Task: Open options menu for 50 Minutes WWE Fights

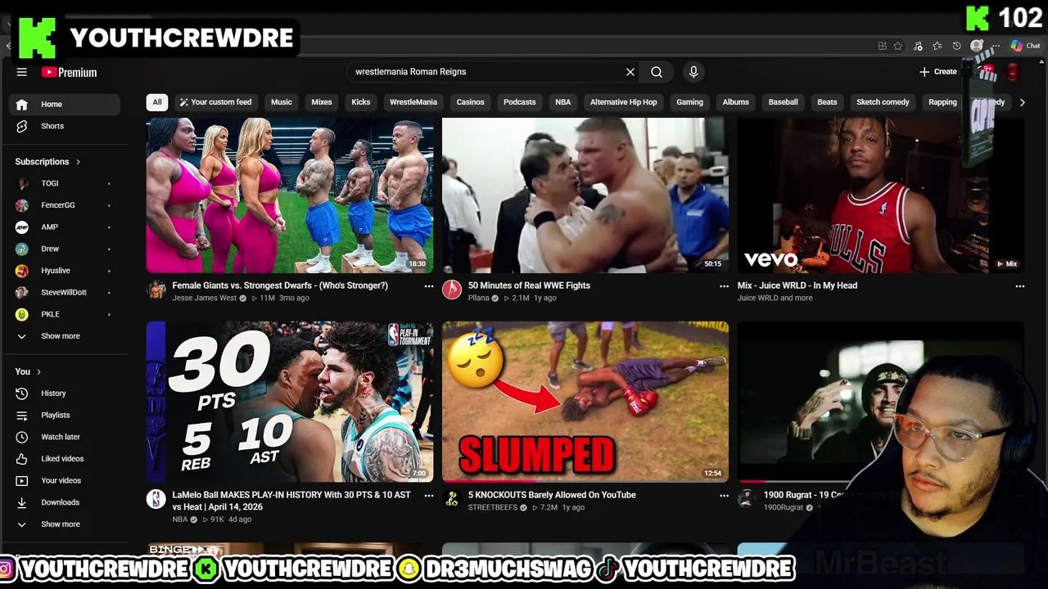Action: (x=724, y=286)
